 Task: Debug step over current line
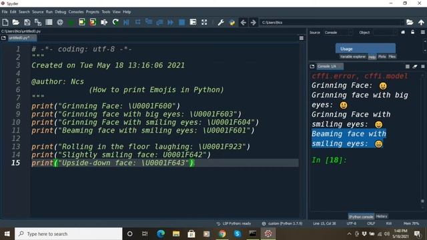point(138,22)
